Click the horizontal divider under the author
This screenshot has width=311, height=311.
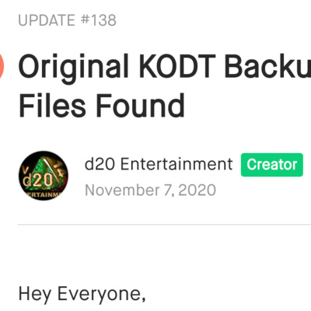tap(164, 225)
